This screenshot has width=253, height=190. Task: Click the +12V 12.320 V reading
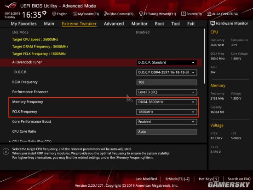click(216, 138)
